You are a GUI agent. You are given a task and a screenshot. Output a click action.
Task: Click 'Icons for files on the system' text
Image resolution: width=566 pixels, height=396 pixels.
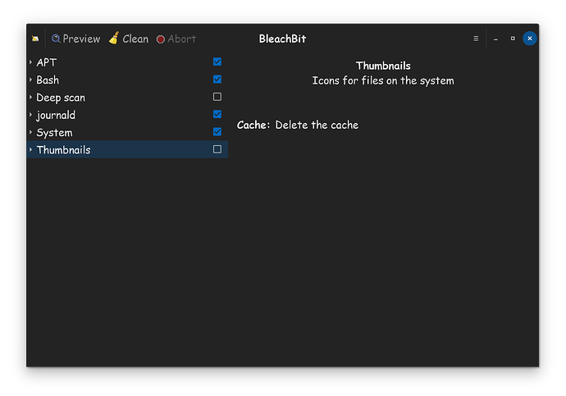pos(383,81)
